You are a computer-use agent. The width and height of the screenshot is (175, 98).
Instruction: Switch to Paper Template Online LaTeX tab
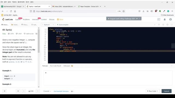[89, 7]
